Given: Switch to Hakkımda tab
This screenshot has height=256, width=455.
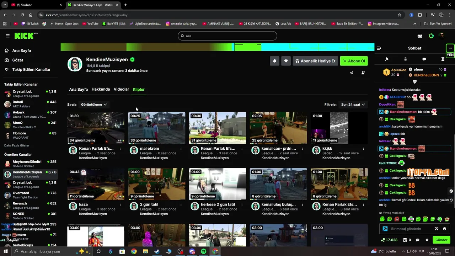Looking at the screenshot, I should [x=101, y=89].
